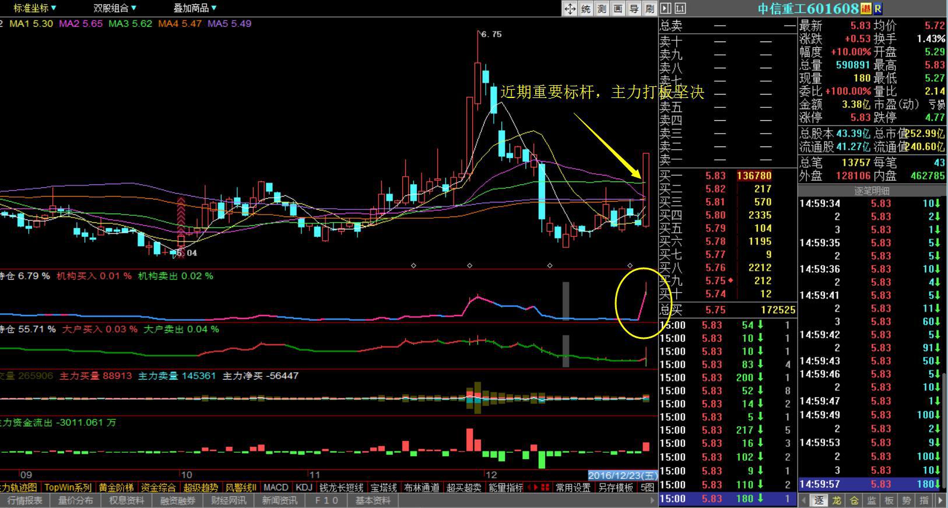Click the 中信重工601608 stock title
The height and width of the screenshot is (508, 948).
point(808,9)
